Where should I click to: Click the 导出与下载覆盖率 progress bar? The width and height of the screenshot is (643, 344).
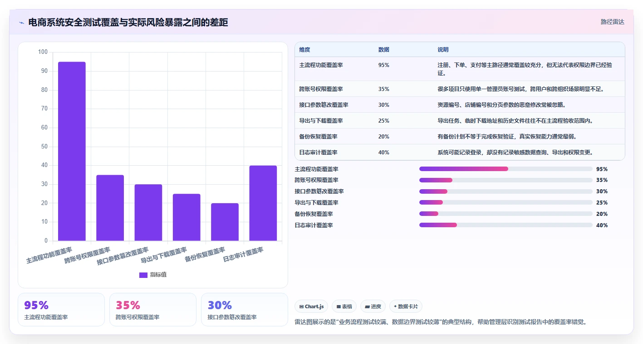tap(506, 202)
